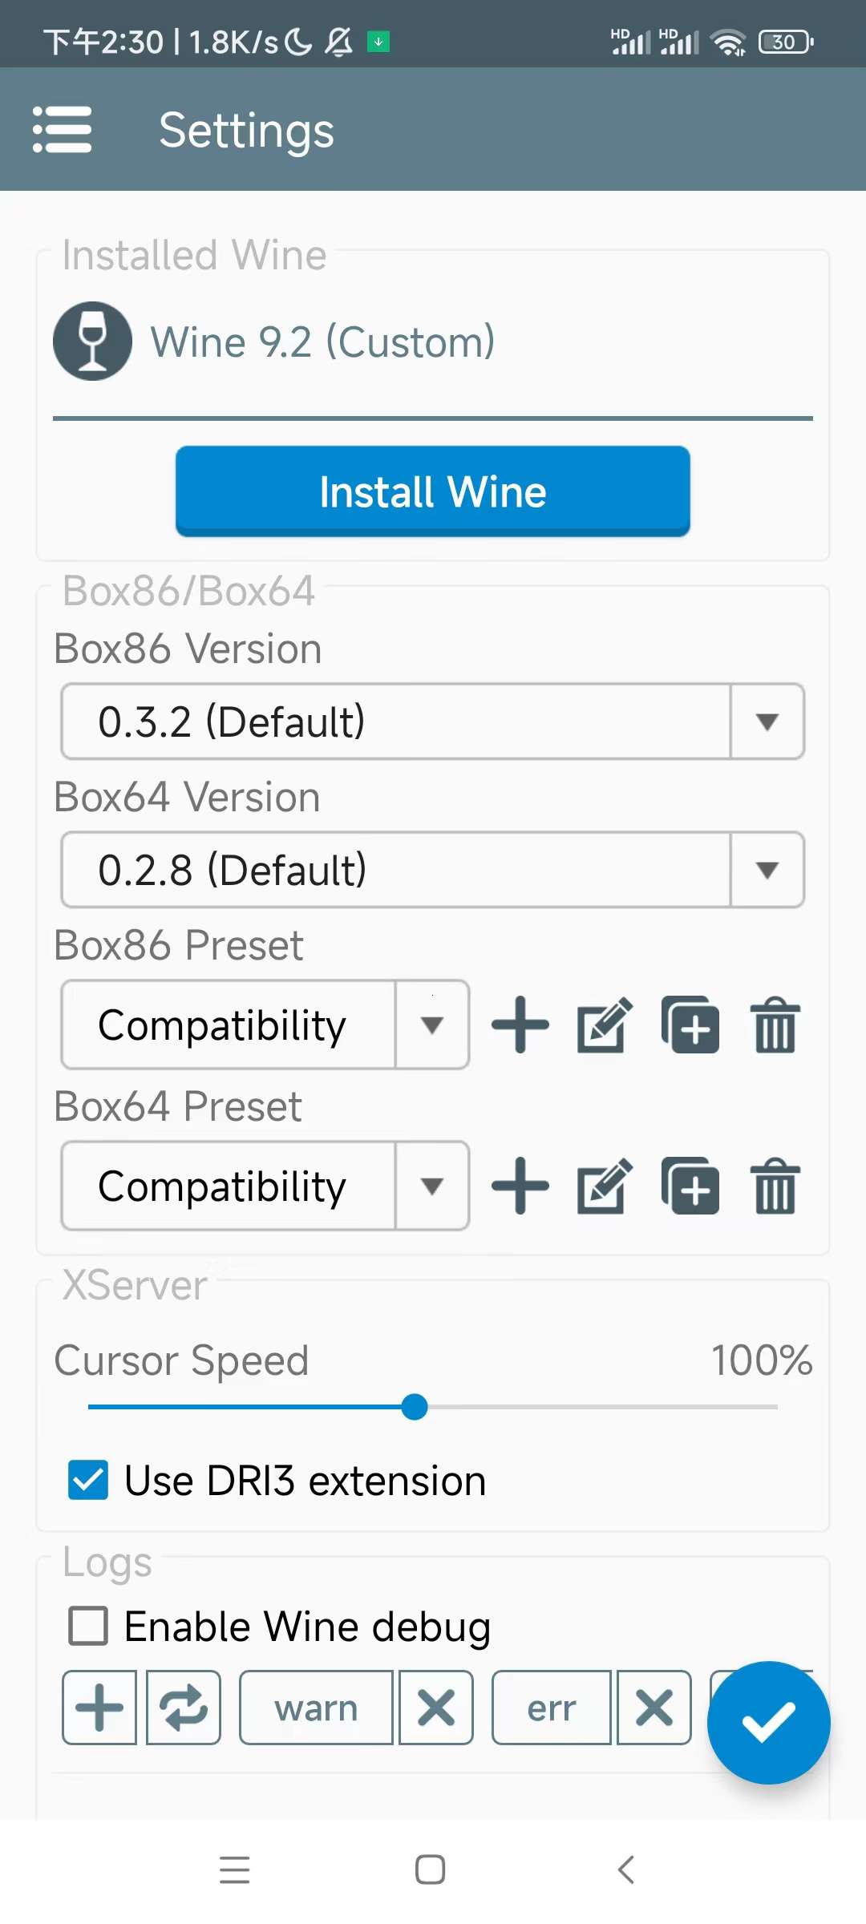Edit the Box86 preset
Screen dimensions: 866x1924
pos(605,1025)
